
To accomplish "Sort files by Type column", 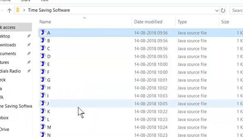I will click(x=182, y=22).
